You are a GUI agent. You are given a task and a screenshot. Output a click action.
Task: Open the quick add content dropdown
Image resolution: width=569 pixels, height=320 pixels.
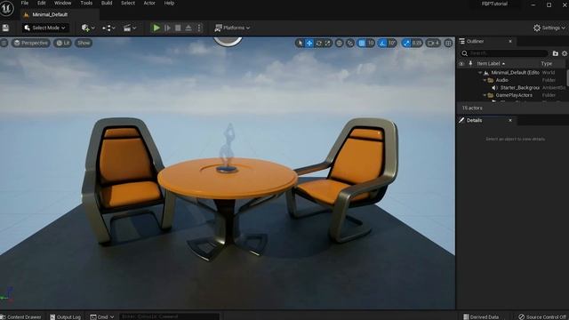(x=88, y=28)
